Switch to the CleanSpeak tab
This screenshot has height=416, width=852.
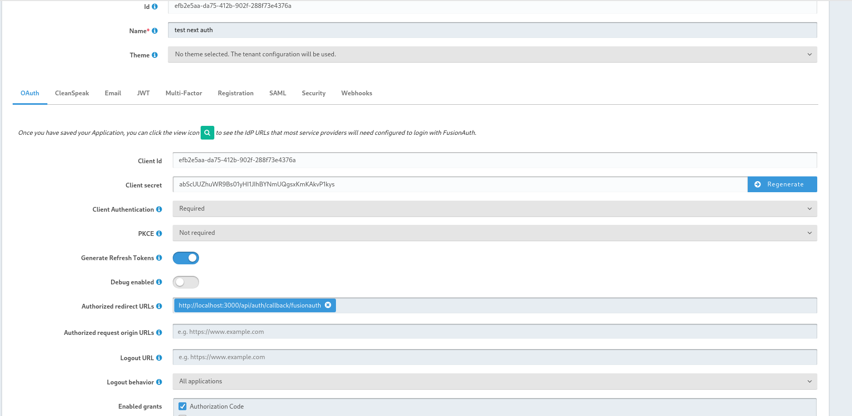72,93
